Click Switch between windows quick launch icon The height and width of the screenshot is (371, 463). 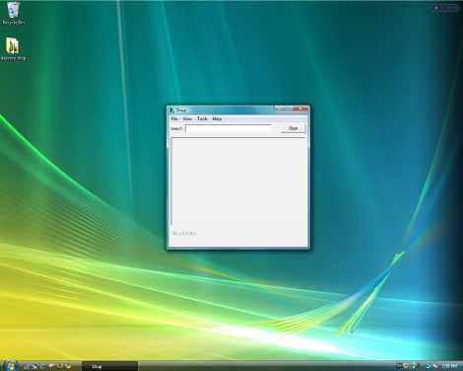coord(34,366)
